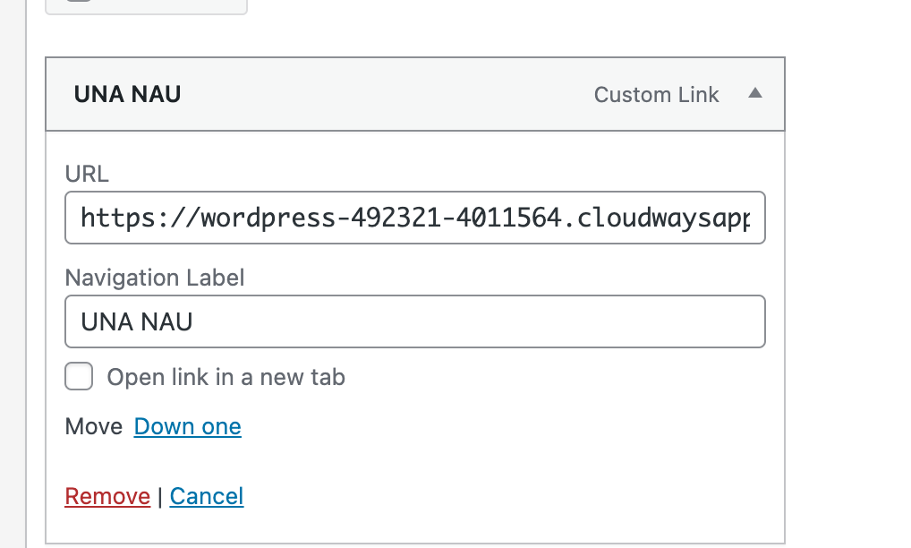Tick the partially visible checkbox at top
The height and width of the screenshot is (548, 911).
[x=79, y=2]
